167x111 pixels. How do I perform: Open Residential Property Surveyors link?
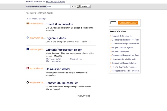126,71
